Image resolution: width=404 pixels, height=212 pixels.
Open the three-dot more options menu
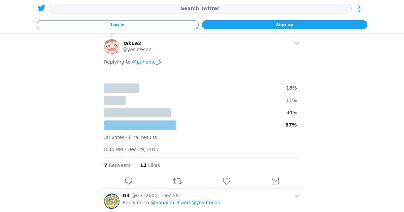359,8
